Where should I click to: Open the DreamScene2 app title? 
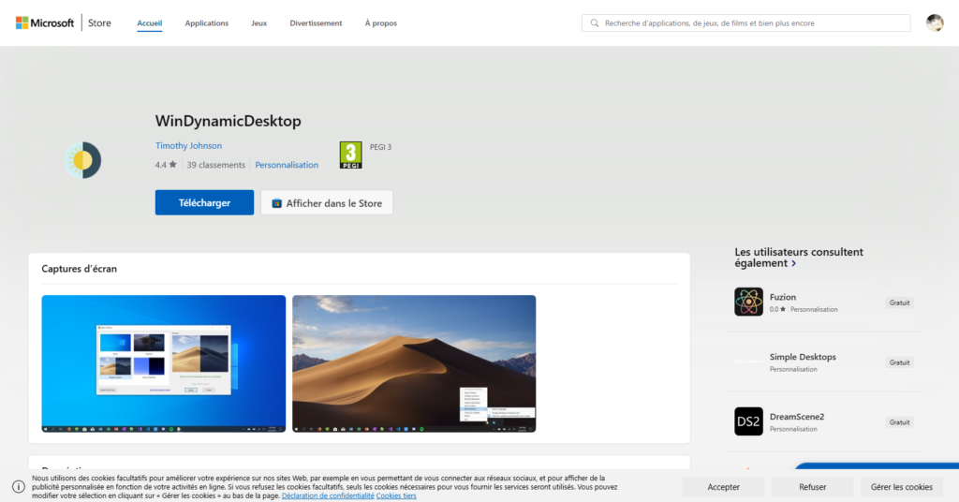pos(797,417)
